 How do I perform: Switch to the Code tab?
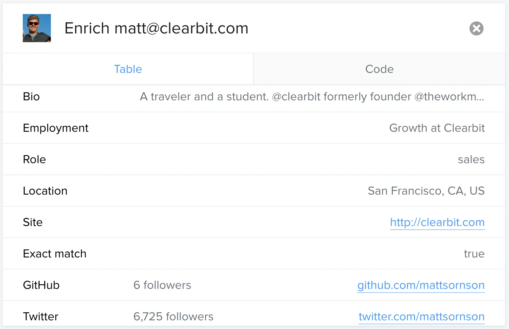pos(379,69)
